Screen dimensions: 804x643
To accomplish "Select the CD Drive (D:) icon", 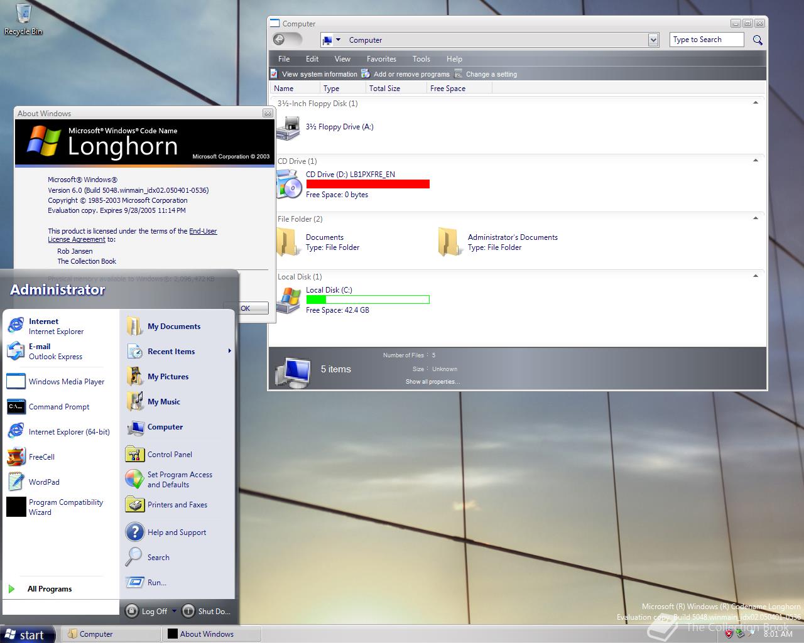I will (x=289, y=184).
